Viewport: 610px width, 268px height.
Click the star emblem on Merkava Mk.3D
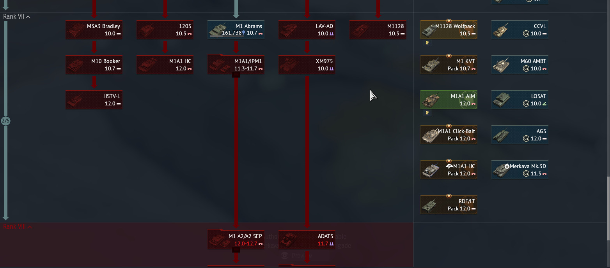point(507,166)
